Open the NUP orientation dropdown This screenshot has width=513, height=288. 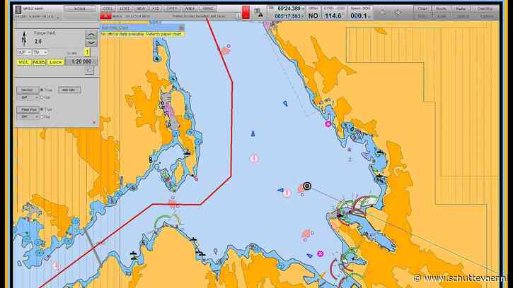coord(24,52)
